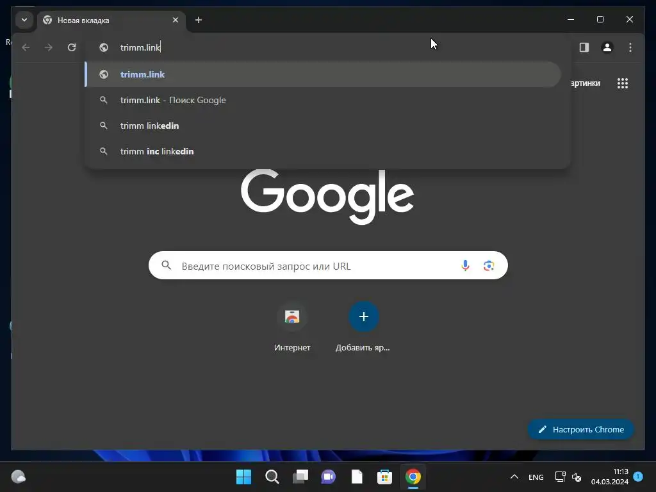This screenshot has width=656, height=492.
Task: Open Task View on the taskbar
Action: click(x=300, y=477)
